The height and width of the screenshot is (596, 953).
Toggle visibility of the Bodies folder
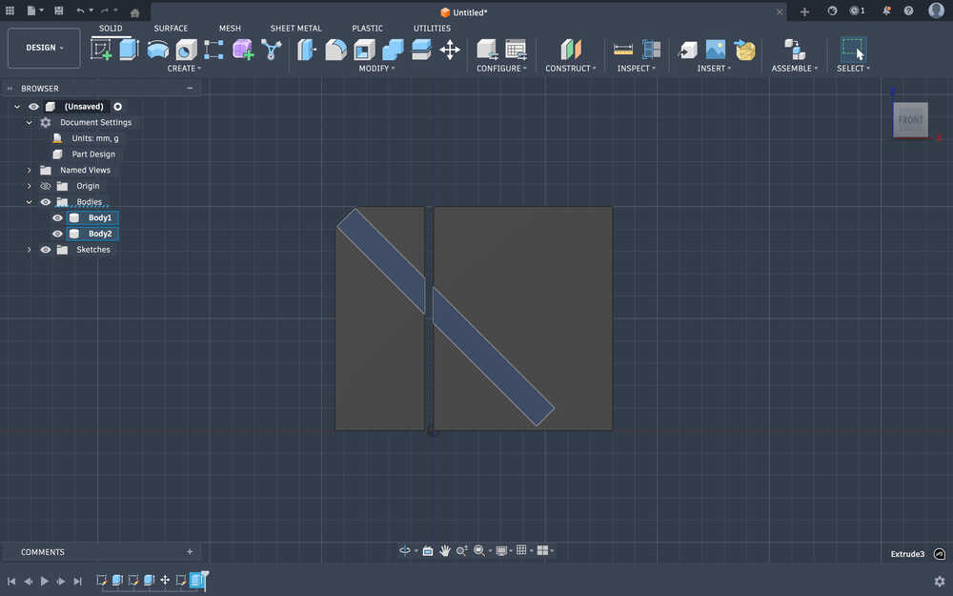click(x=46, y=202)
